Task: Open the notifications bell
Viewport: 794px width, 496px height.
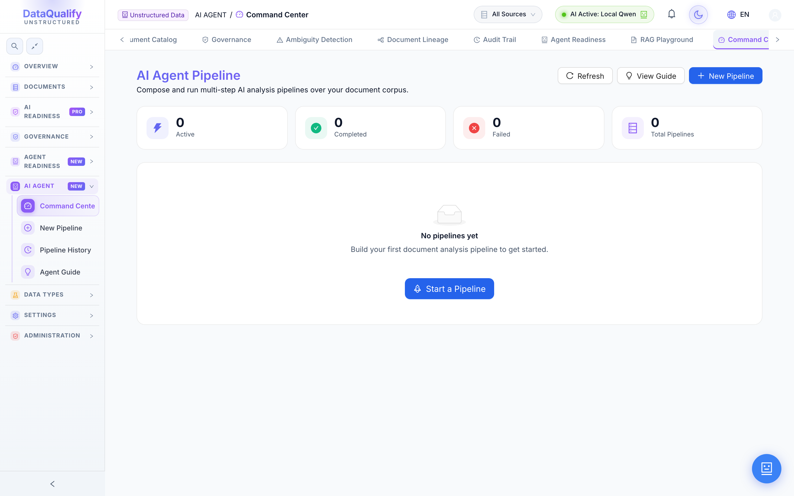Action: point(671,14)
